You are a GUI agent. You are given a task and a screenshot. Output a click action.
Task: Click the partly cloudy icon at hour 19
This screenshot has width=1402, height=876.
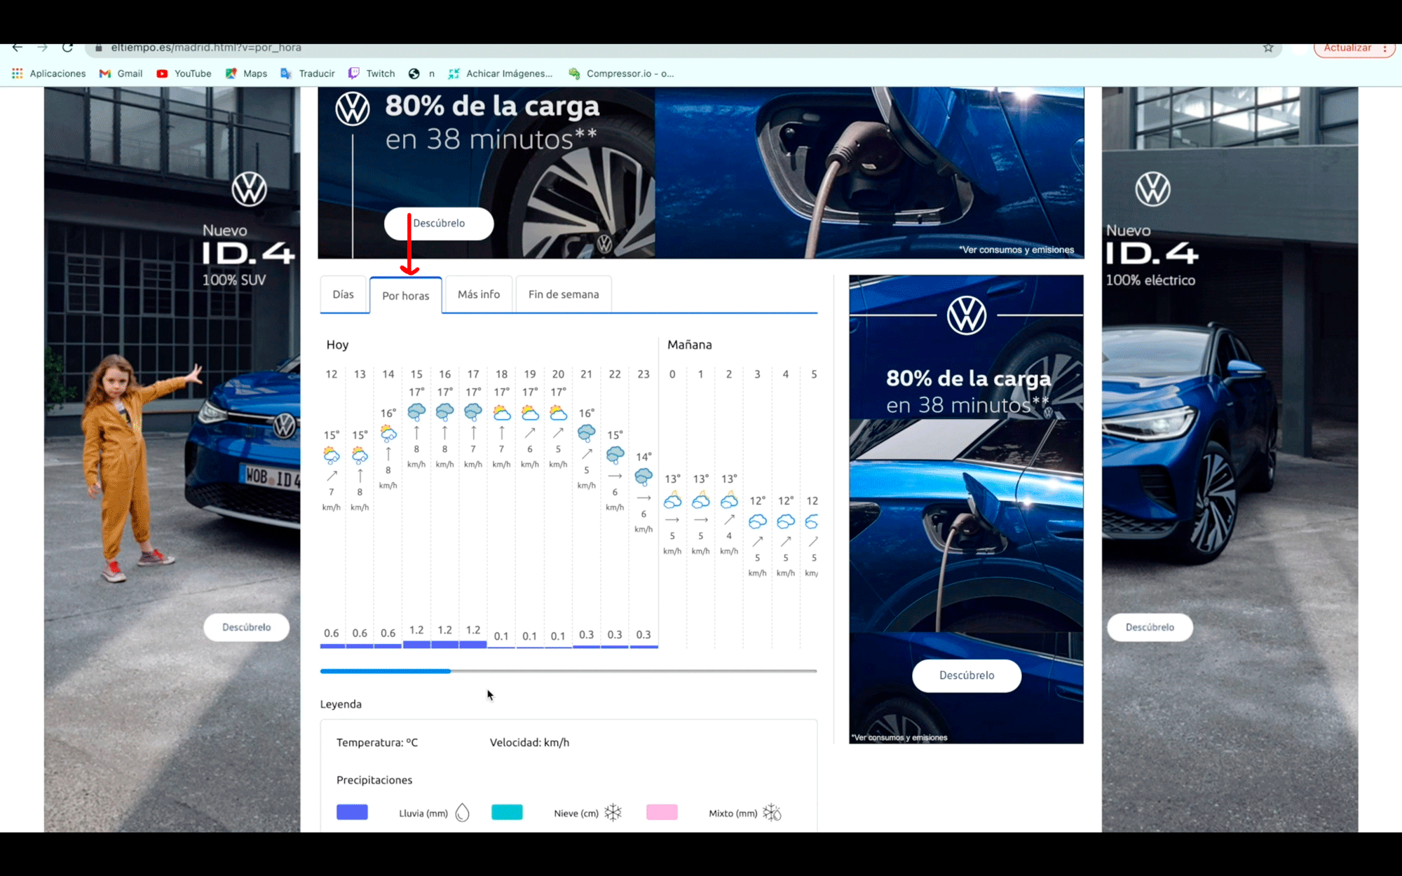[529, 412]
